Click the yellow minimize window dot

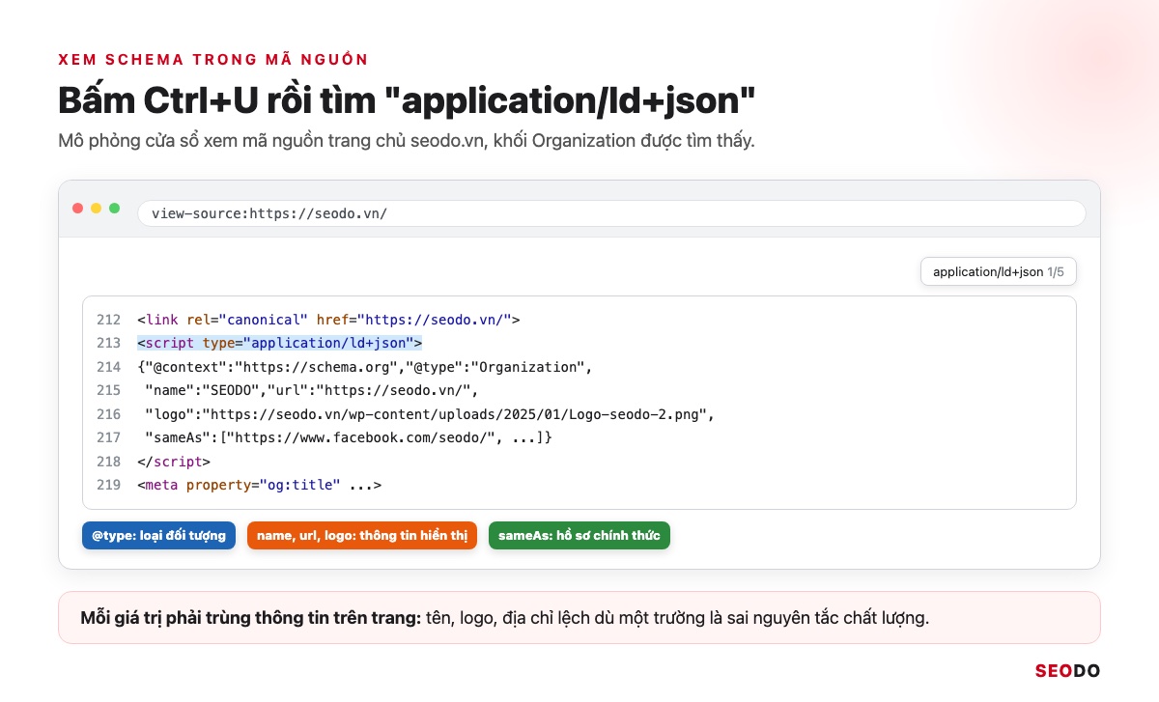pos(97,209)
